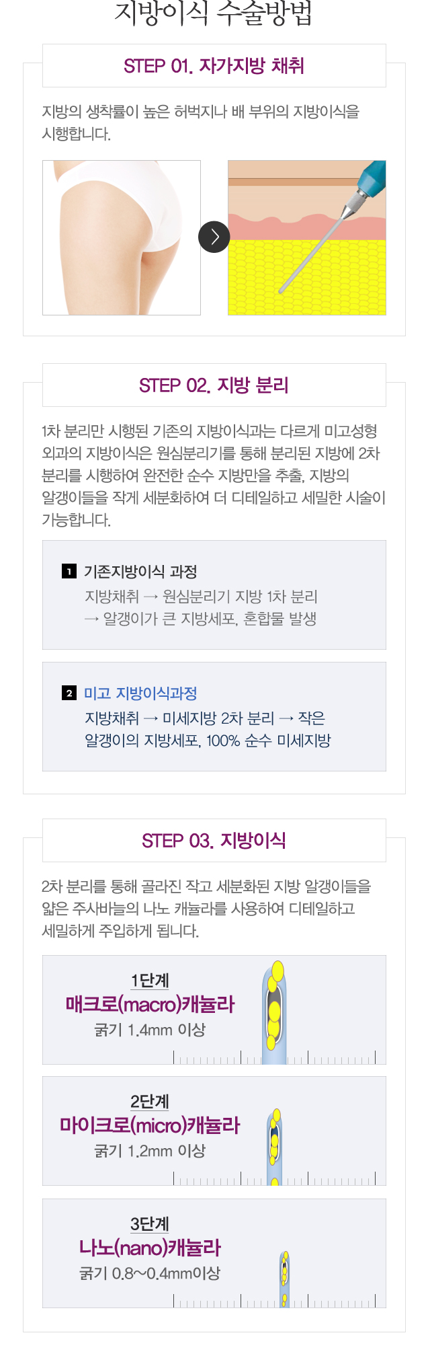Click the 매크로(macro)캐뉼라 label
The width and height of the screenshot is (430, 1364).
tap(150, 1005)
